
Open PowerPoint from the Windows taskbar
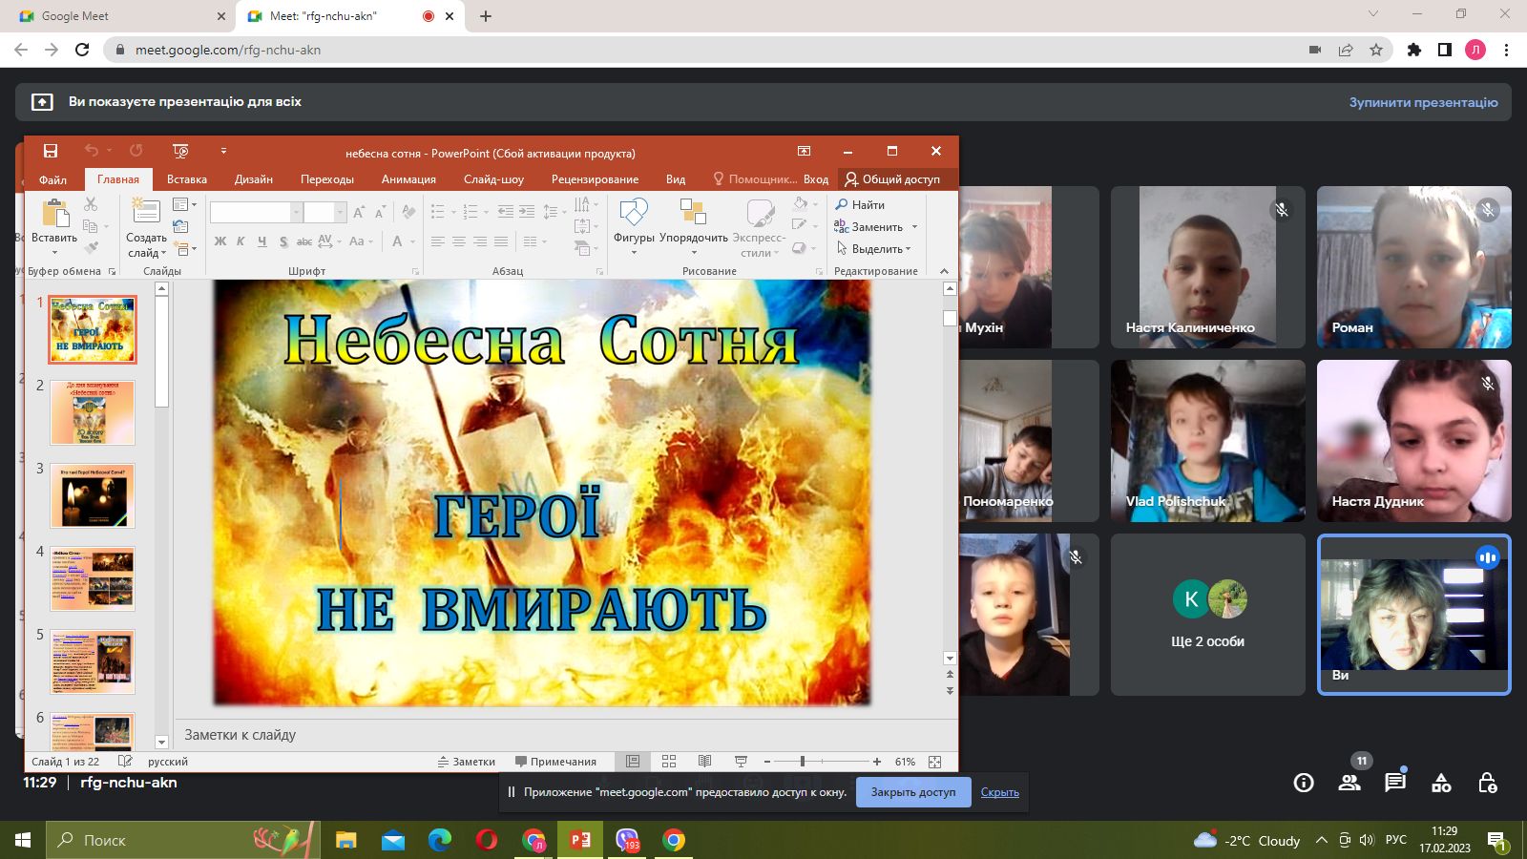[x=580, y=840]
